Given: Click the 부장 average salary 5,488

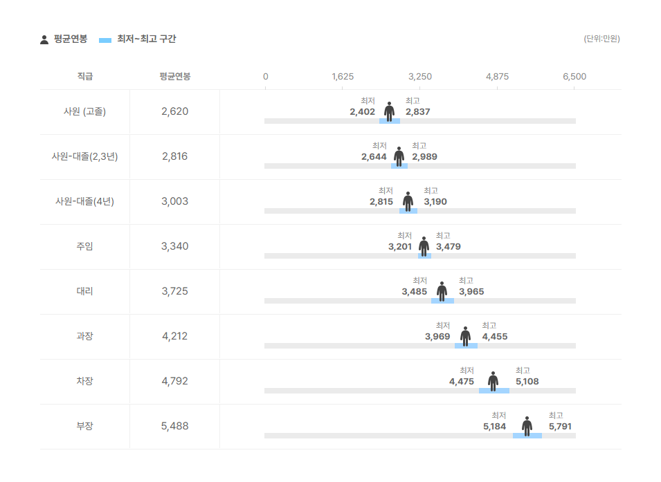Looking at the screenshot, I should [x=174, y=426].
